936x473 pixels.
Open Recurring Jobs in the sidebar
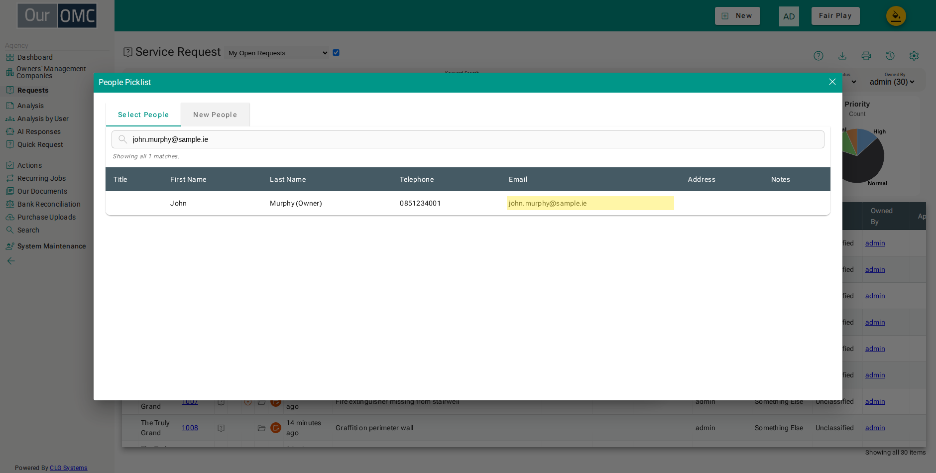[x=41, y=178]
